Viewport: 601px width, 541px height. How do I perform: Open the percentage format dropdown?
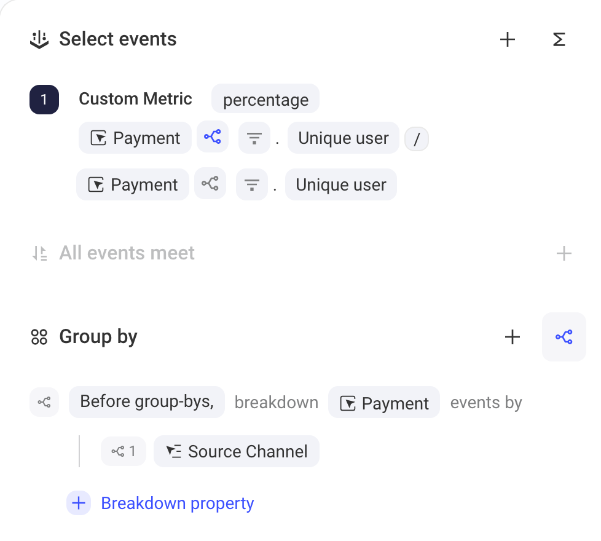(265, 99)
